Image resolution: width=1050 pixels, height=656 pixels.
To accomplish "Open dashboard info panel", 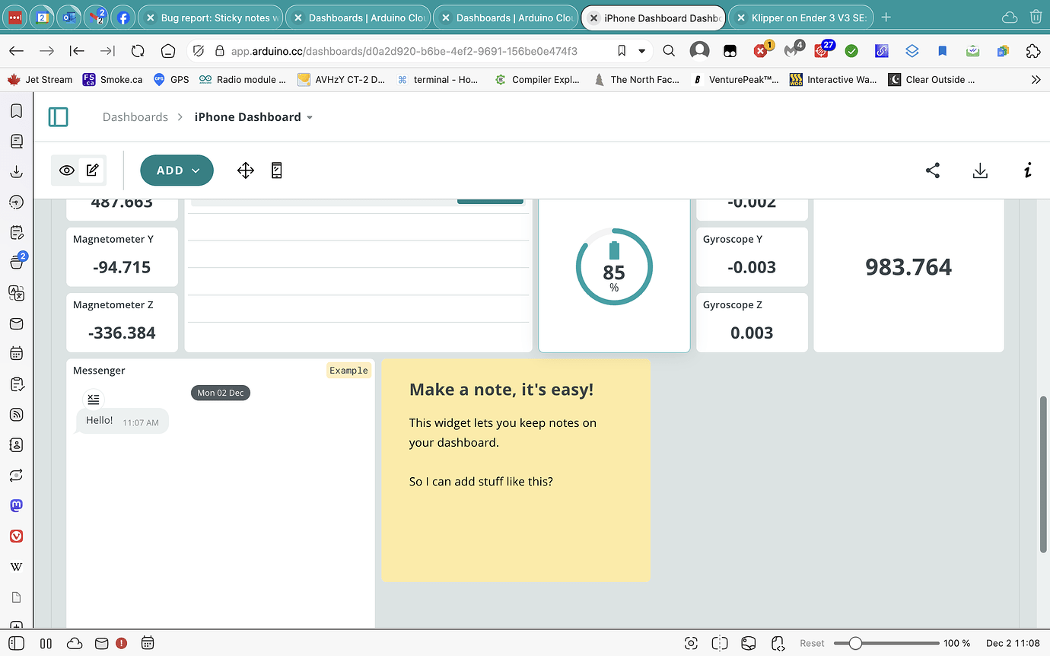I will [x=1027, y=170].
